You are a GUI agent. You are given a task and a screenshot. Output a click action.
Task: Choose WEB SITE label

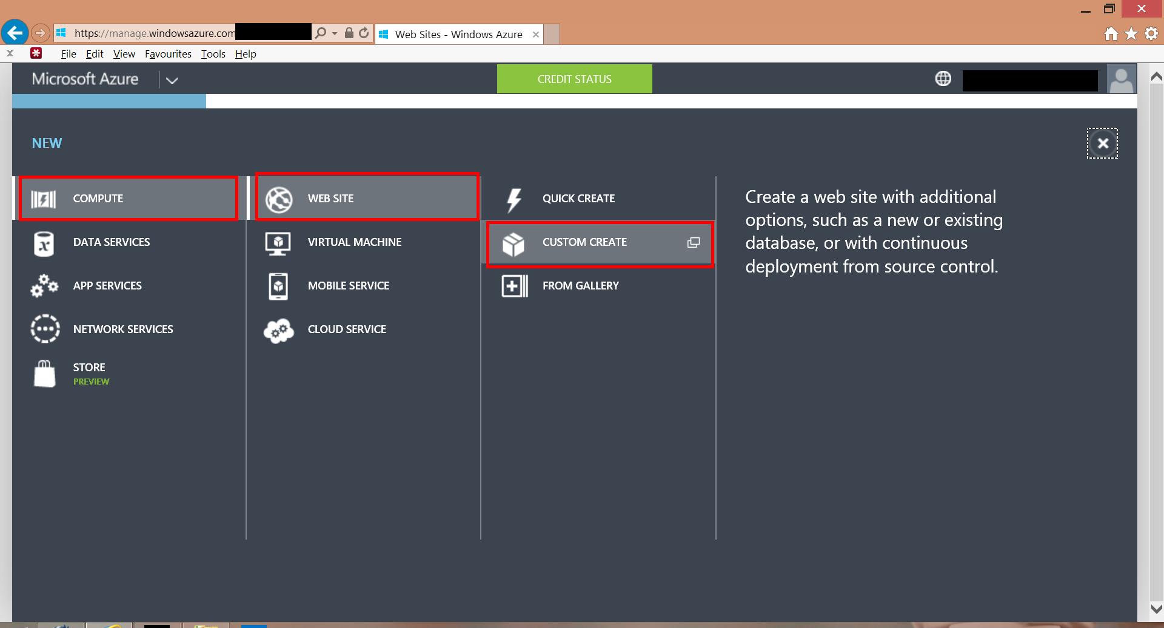click(x=330, y=199)
